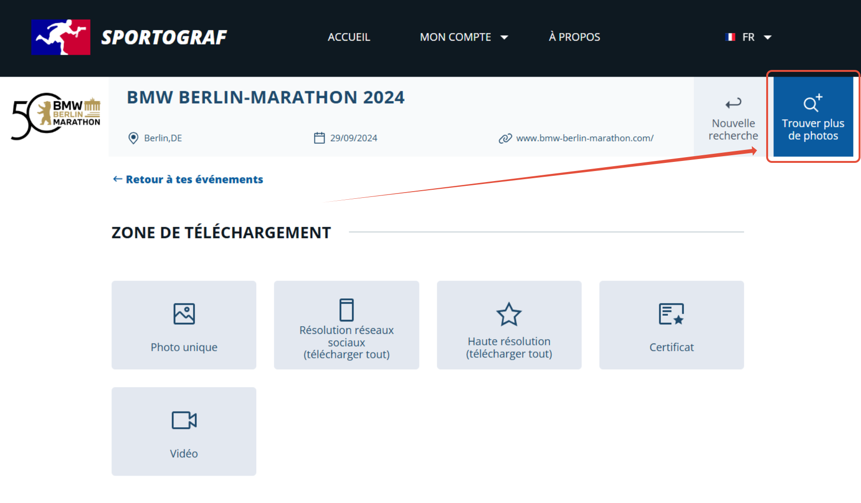
Task: Click the ZONE DE TÉLÉCHARGEMENT heading
Action: tap(221, 232)
